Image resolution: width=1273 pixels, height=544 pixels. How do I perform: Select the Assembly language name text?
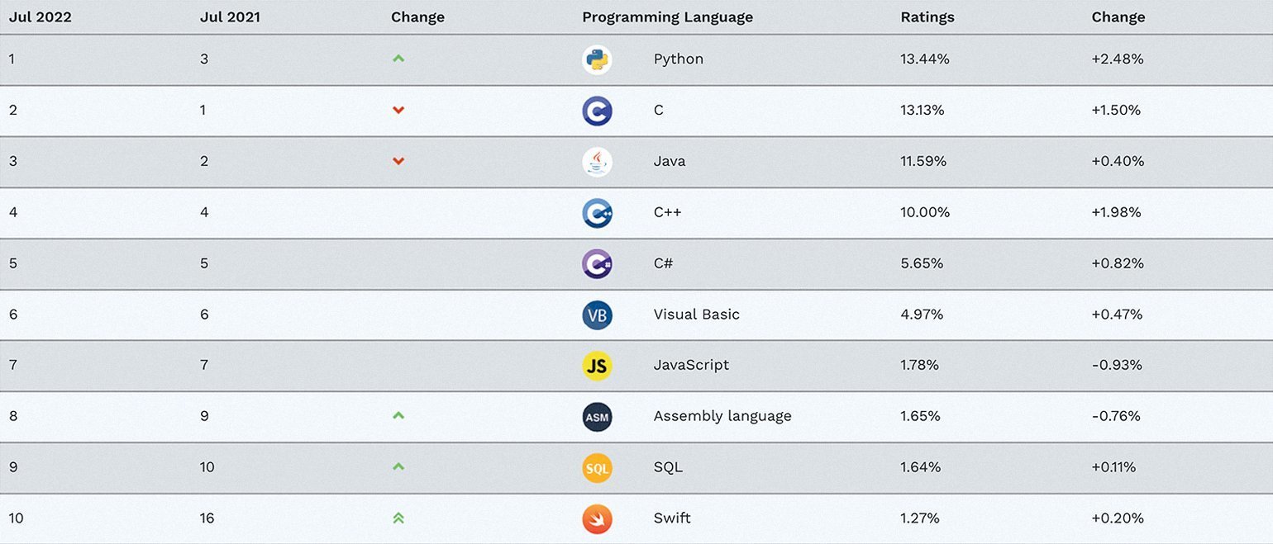click(722, 416)
